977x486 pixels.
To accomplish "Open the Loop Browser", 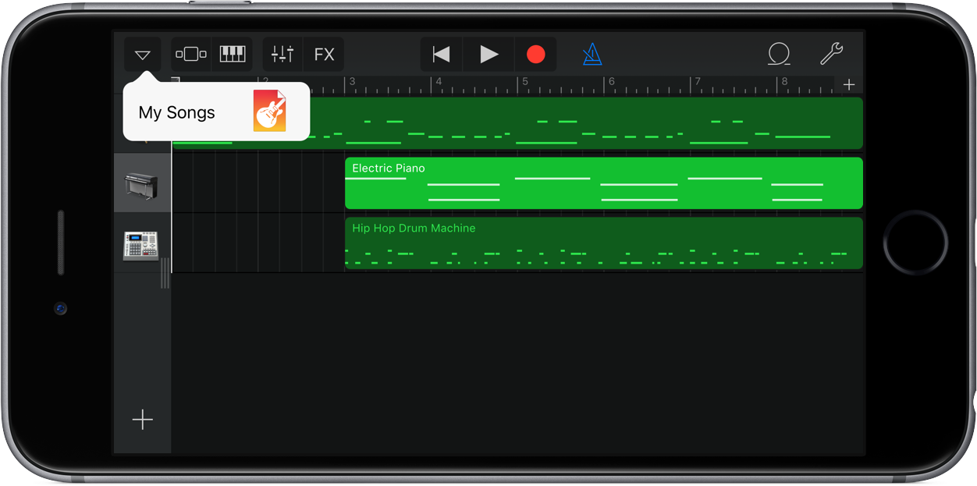I will 777,54.
